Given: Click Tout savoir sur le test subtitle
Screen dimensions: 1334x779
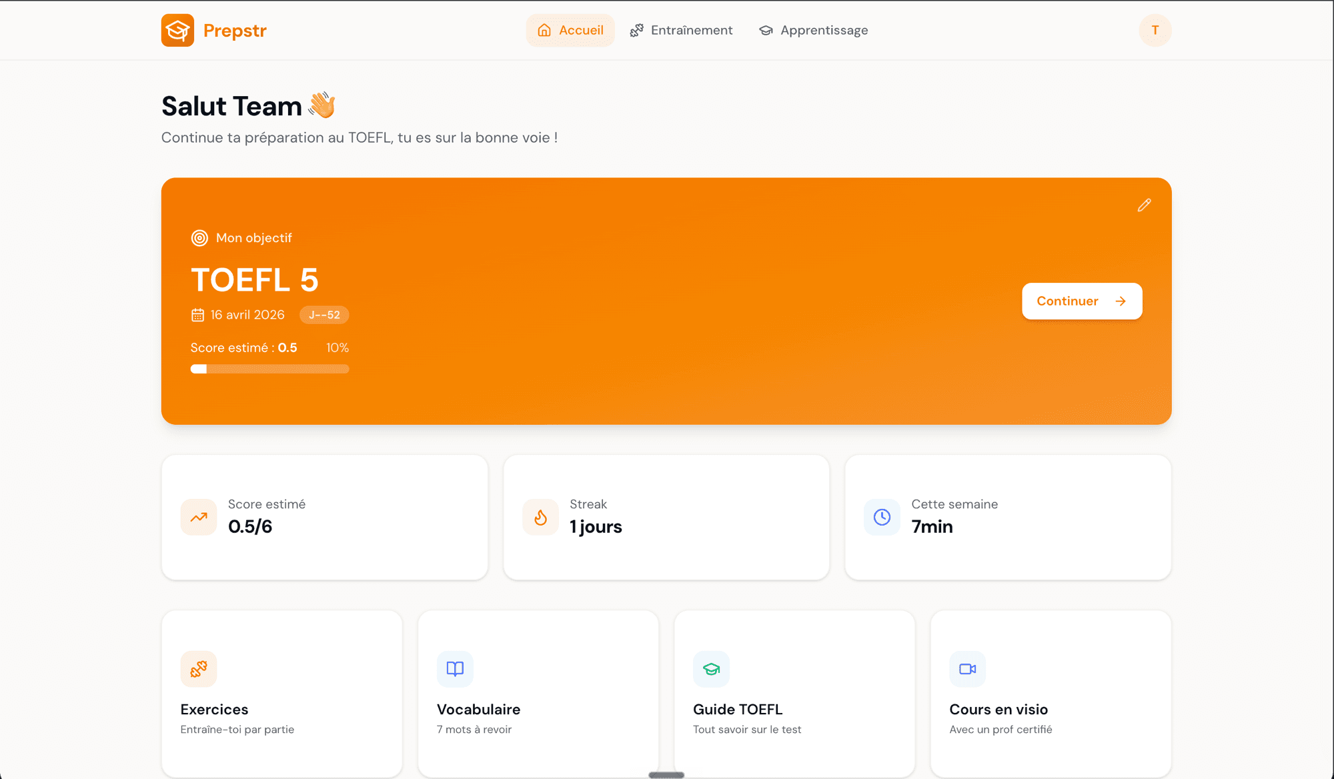Looking at the screenshot, I should coord(747,730).
